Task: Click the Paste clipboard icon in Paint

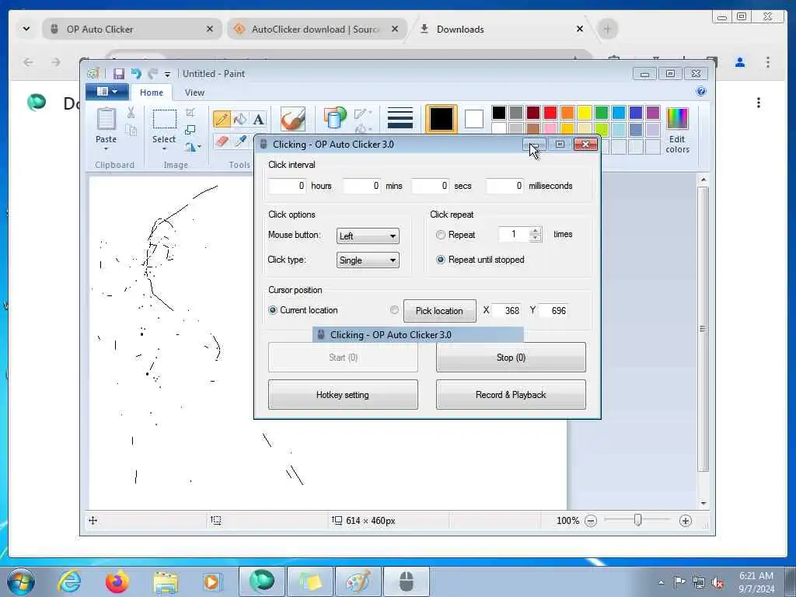Action: [106, 119]
